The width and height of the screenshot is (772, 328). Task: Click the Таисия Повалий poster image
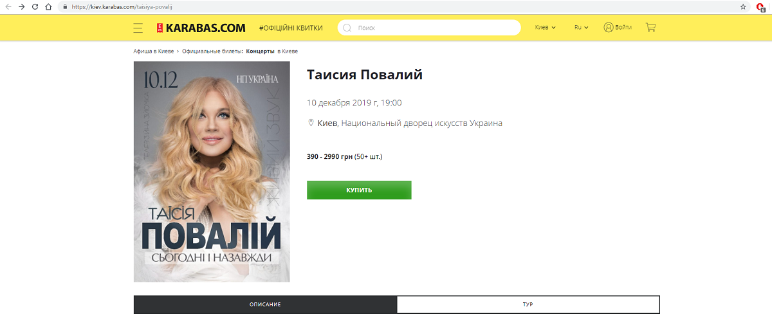pyautogui.click(x=212, y=172)
